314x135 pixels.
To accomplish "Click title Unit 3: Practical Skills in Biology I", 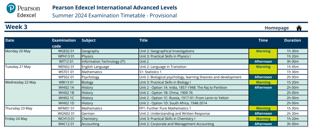I will 165,82.
